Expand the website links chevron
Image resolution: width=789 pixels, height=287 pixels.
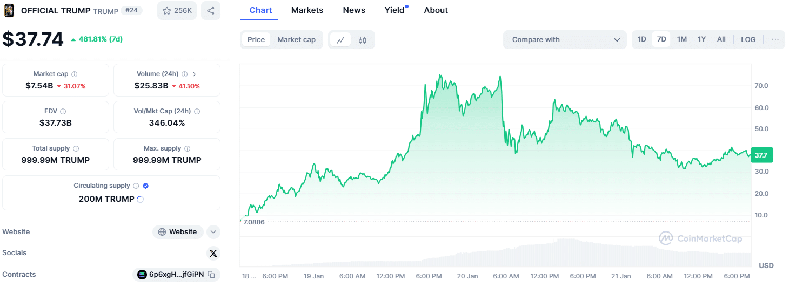(213, 232)
